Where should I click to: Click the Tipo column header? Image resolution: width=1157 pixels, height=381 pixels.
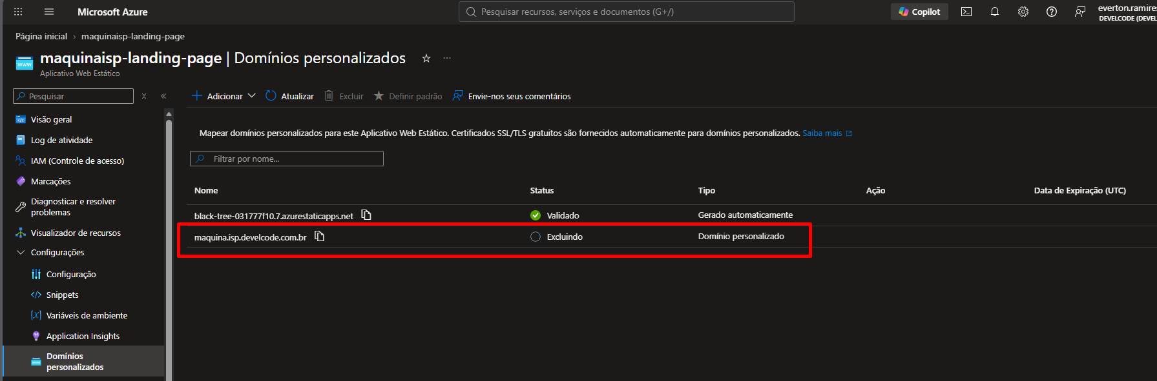tap(707, 190)
